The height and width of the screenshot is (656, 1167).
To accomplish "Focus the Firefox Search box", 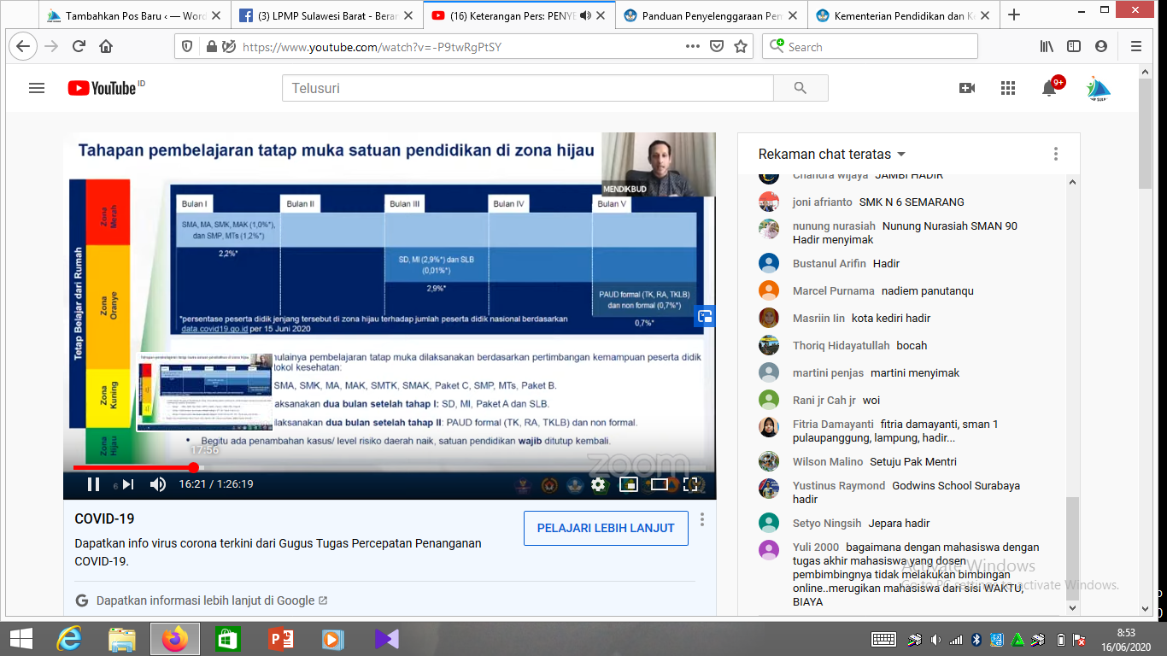I will point(870,47).
